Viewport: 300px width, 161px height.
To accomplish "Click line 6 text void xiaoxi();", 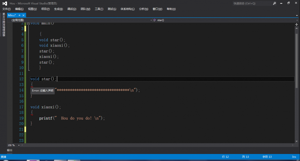I will click(54, 45).
